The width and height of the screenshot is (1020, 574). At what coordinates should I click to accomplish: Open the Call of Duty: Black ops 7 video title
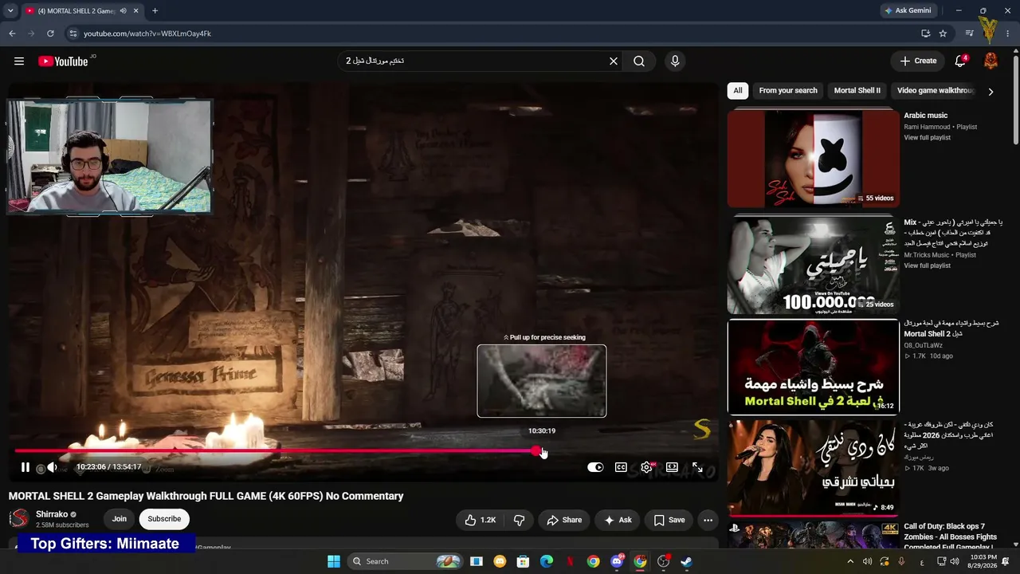pos(949,537)
